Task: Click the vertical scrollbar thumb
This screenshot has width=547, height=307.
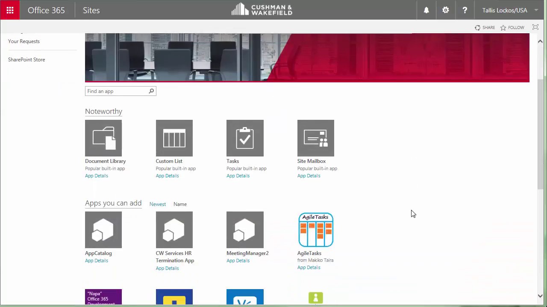Action: (540, 134)
